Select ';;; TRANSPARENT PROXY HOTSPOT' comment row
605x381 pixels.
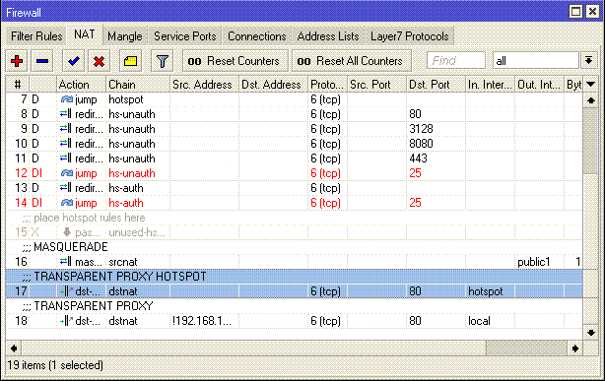pos(294,277)
